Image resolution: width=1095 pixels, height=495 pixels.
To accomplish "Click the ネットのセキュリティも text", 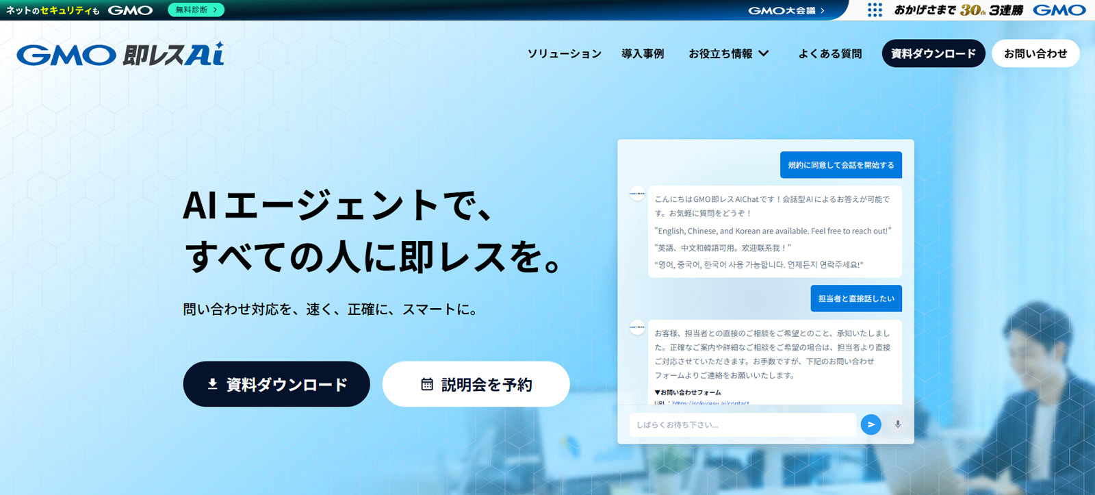I will pyautogui.click(x=53, y=10).
